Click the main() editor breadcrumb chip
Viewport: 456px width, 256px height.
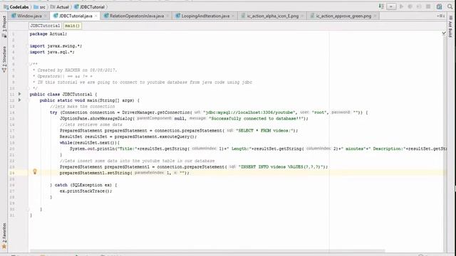tap(72, 26)
